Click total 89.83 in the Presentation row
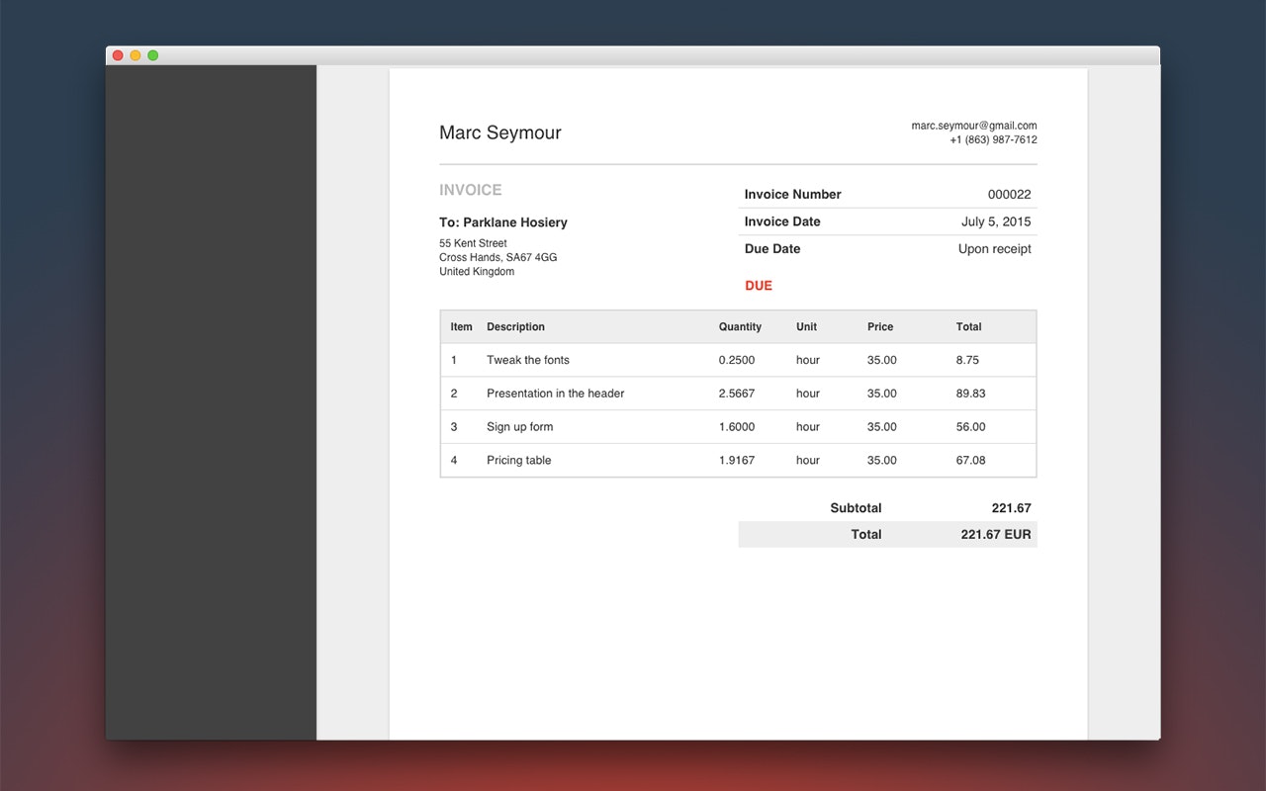This screenshot has width=1266, height=791. (971, 394)
